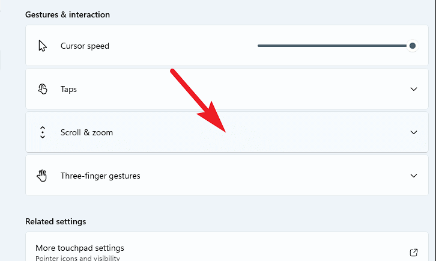Expand the Scroll & zoom chevron
This screenshot has width=436, height=261.
point(414,132)
